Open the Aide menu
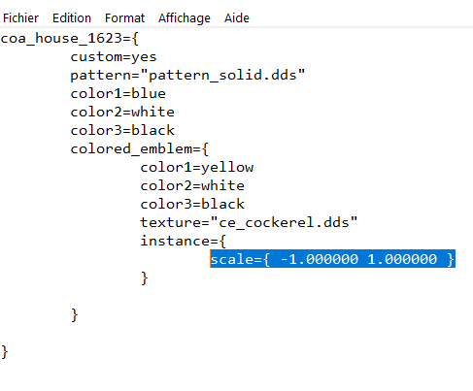The width and height of the screenshot is (473, 391). click(237, 18)
